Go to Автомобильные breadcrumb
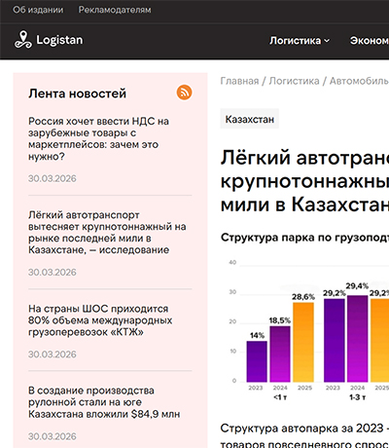This screenshot has height=448, width=389. click(x=359, y=81)
